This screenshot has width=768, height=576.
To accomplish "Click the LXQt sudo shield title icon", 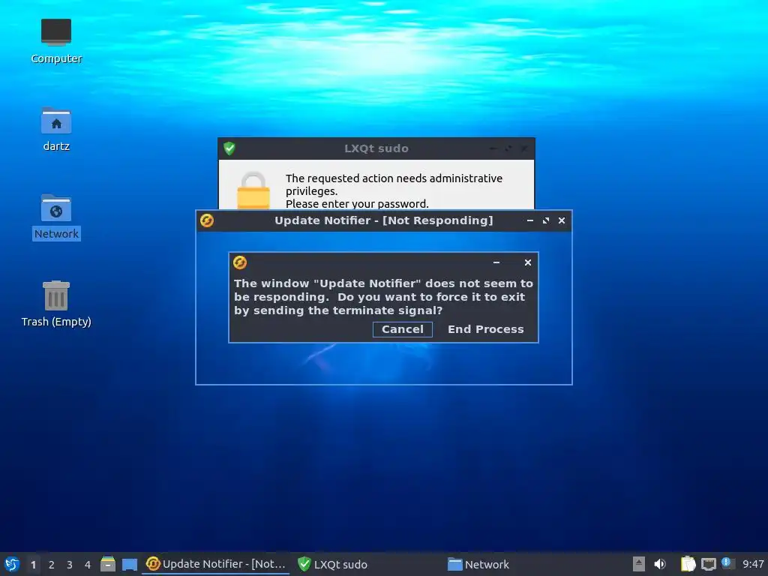I will pos(229,148).
